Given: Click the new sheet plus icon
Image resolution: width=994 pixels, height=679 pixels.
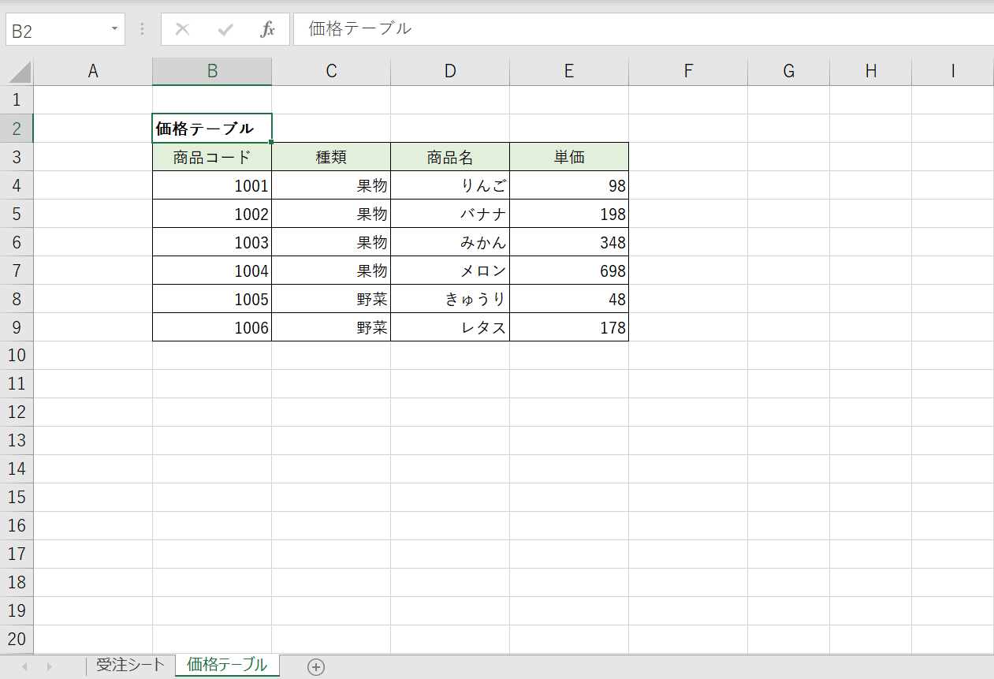Looking at the screenshot, I should 315,666.
